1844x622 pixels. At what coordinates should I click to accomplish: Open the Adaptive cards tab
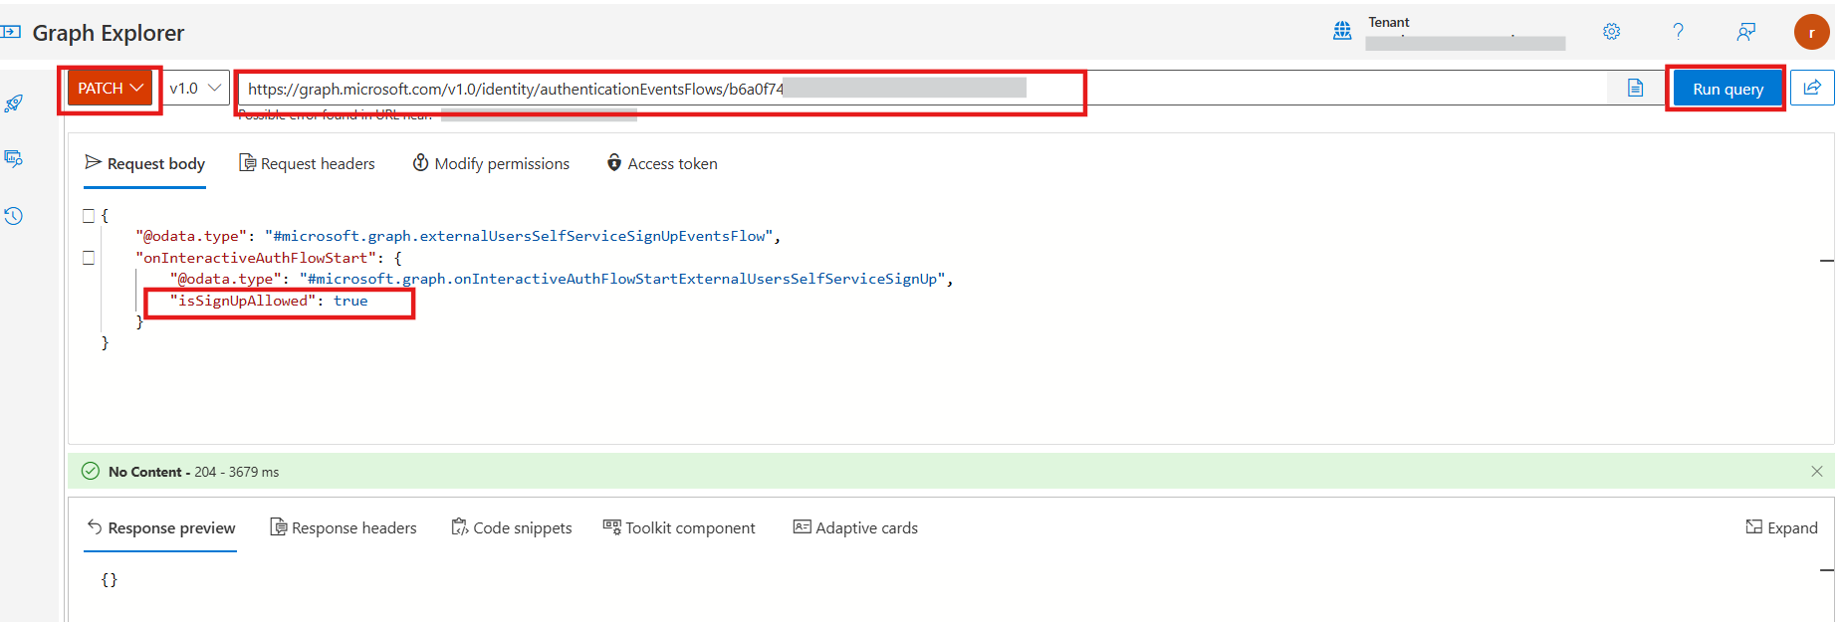coord(855,527)
